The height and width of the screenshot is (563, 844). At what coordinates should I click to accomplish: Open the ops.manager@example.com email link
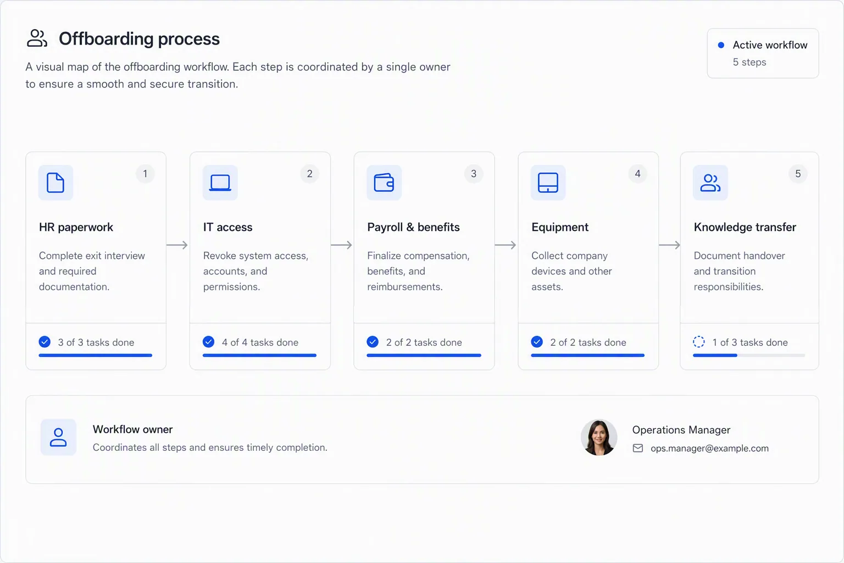click(709, 449)
